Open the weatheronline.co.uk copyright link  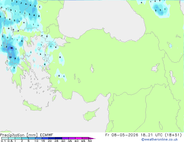coord(160,139)
